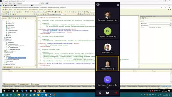Select Планы счетов in configuration tree
Image resolution: width=172 pixels, height=97 pixels.
click(x=9, y=61)
